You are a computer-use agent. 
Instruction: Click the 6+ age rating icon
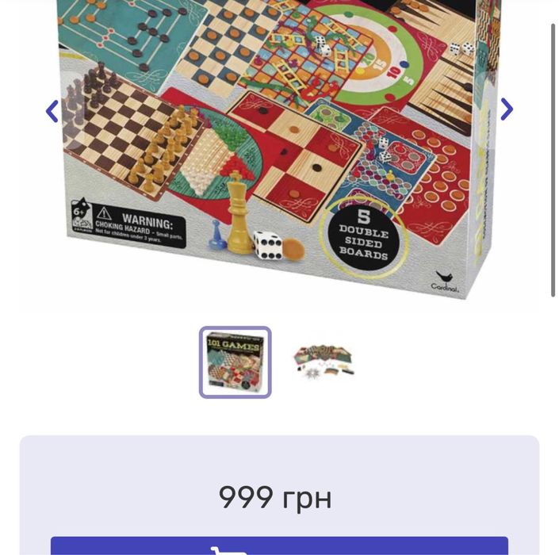pyautogui.click(x=82, y=214)
